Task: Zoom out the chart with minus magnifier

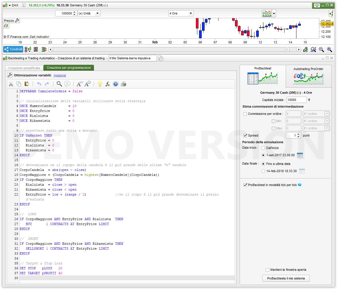Action: tap(321, 49)
